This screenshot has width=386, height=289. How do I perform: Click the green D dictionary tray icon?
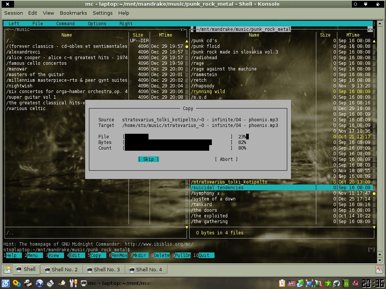point(346,284)
